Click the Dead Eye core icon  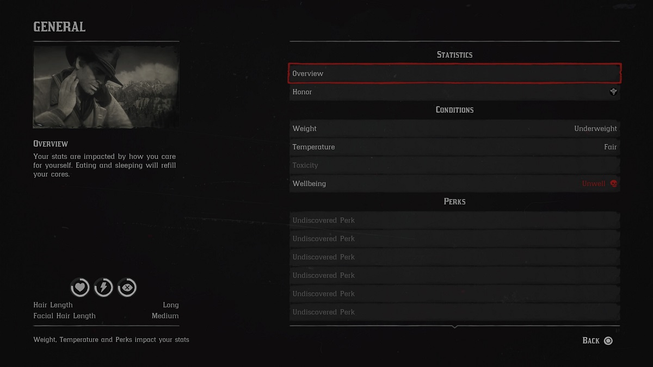click(x=127, y=287)
